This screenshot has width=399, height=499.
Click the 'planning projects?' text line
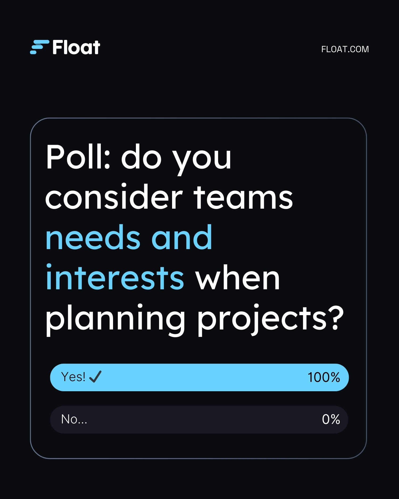(194, 318)
